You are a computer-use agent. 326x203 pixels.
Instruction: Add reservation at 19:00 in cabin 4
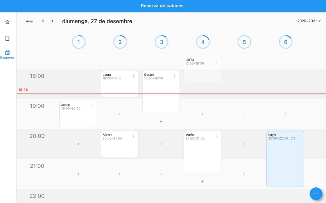coord(202,114)
